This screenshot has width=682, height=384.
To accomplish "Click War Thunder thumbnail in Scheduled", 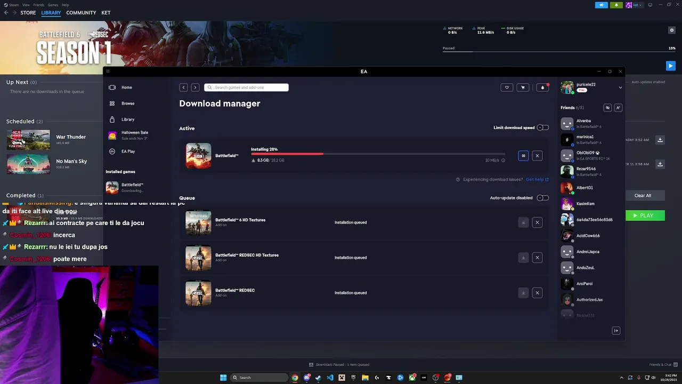I will 28,140.
